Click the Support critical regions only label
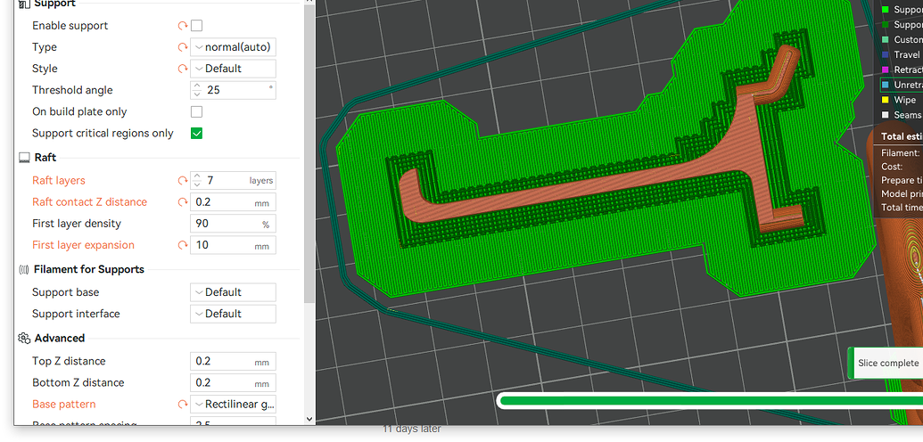923x442 pixels. click(103, 134)
